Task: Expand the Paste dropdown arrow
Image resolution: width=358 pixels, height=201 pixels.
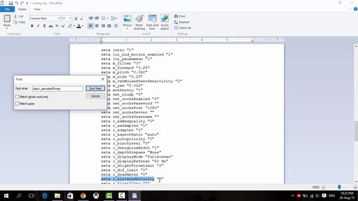Action: coord(7,28)
